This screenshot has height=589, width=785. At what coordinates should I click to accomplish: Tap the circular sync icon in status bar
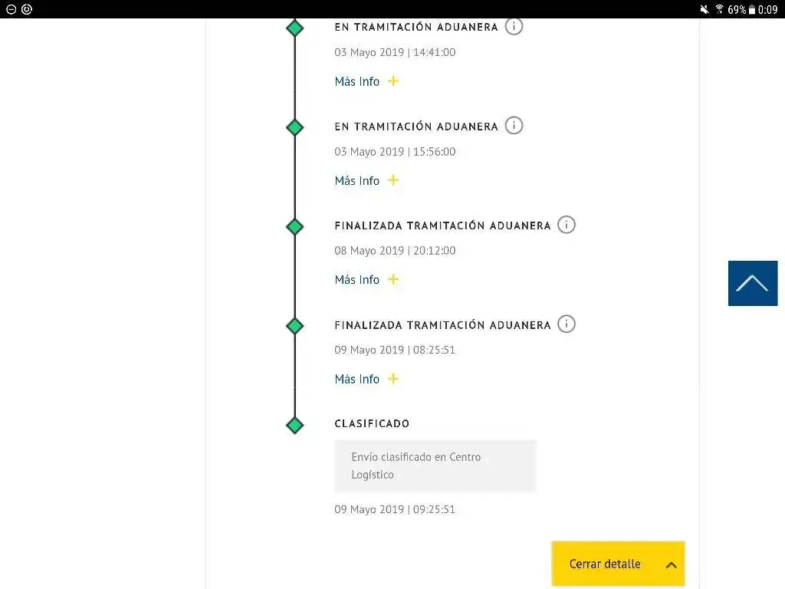click(27, 9)
